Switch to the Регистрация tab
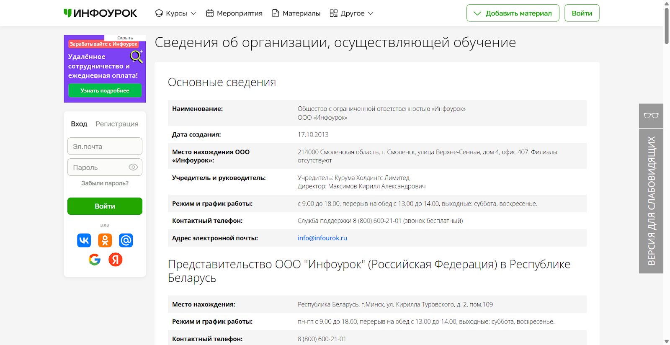 [x=117, y=124]
